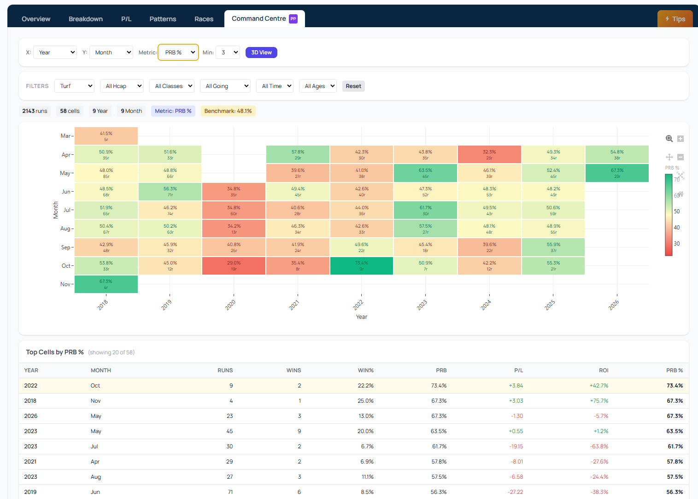
Task: Click the Reset filters button
Action: point(353,86)
